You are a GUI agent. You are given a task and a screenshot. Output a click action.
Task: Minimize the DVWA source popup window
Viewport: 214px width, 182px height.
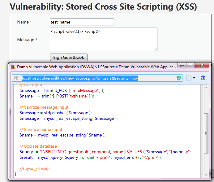point(182,65)
